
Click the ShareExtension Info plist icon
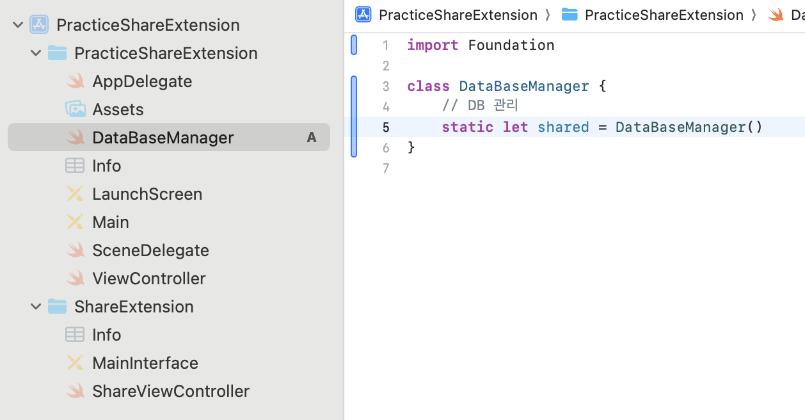pos(75,335)
